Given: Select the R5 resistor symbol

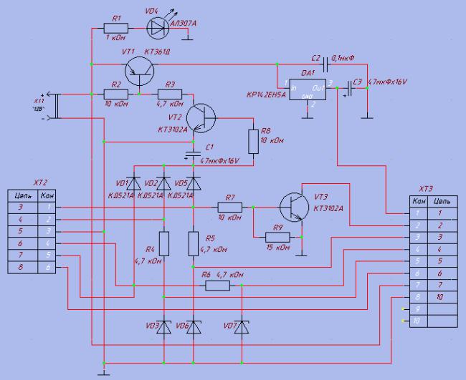Looking at the screenshot, I should tap(194, 244).
